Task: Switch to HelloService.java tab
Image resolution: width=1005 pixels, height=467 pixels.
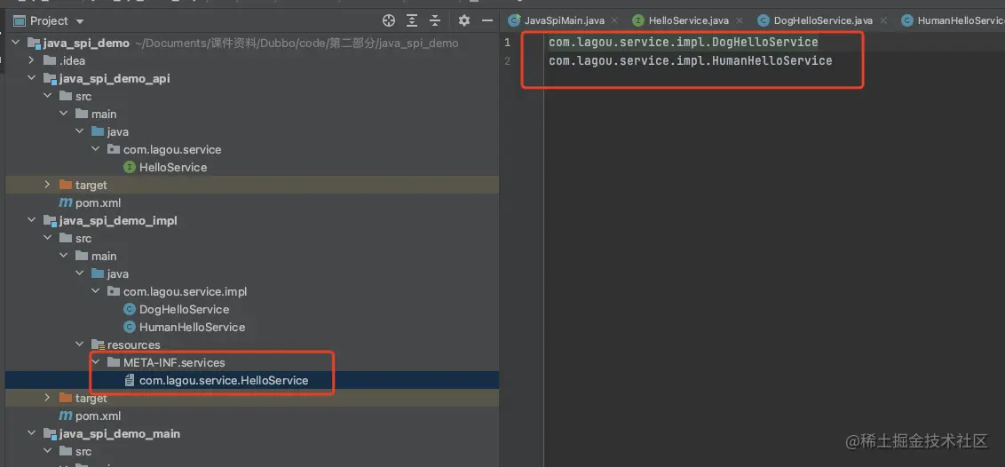Action: tap(688, 20)
